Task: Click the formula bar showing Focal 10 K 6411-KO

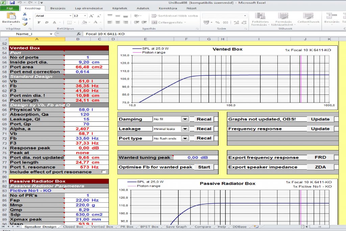Action: [x=214, y=34]
